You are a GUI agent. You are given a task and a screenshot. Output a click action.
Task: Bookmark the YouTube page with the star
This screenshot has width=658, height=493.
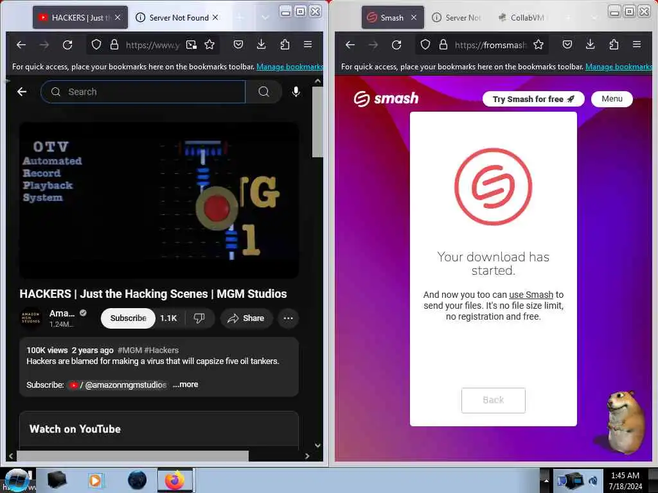click(209, 44)
